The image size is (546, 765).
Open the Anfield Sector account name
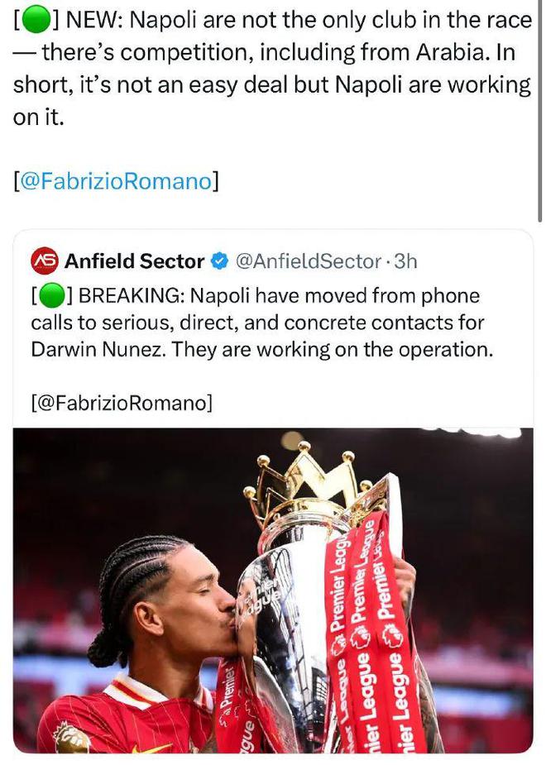point(134,261)
